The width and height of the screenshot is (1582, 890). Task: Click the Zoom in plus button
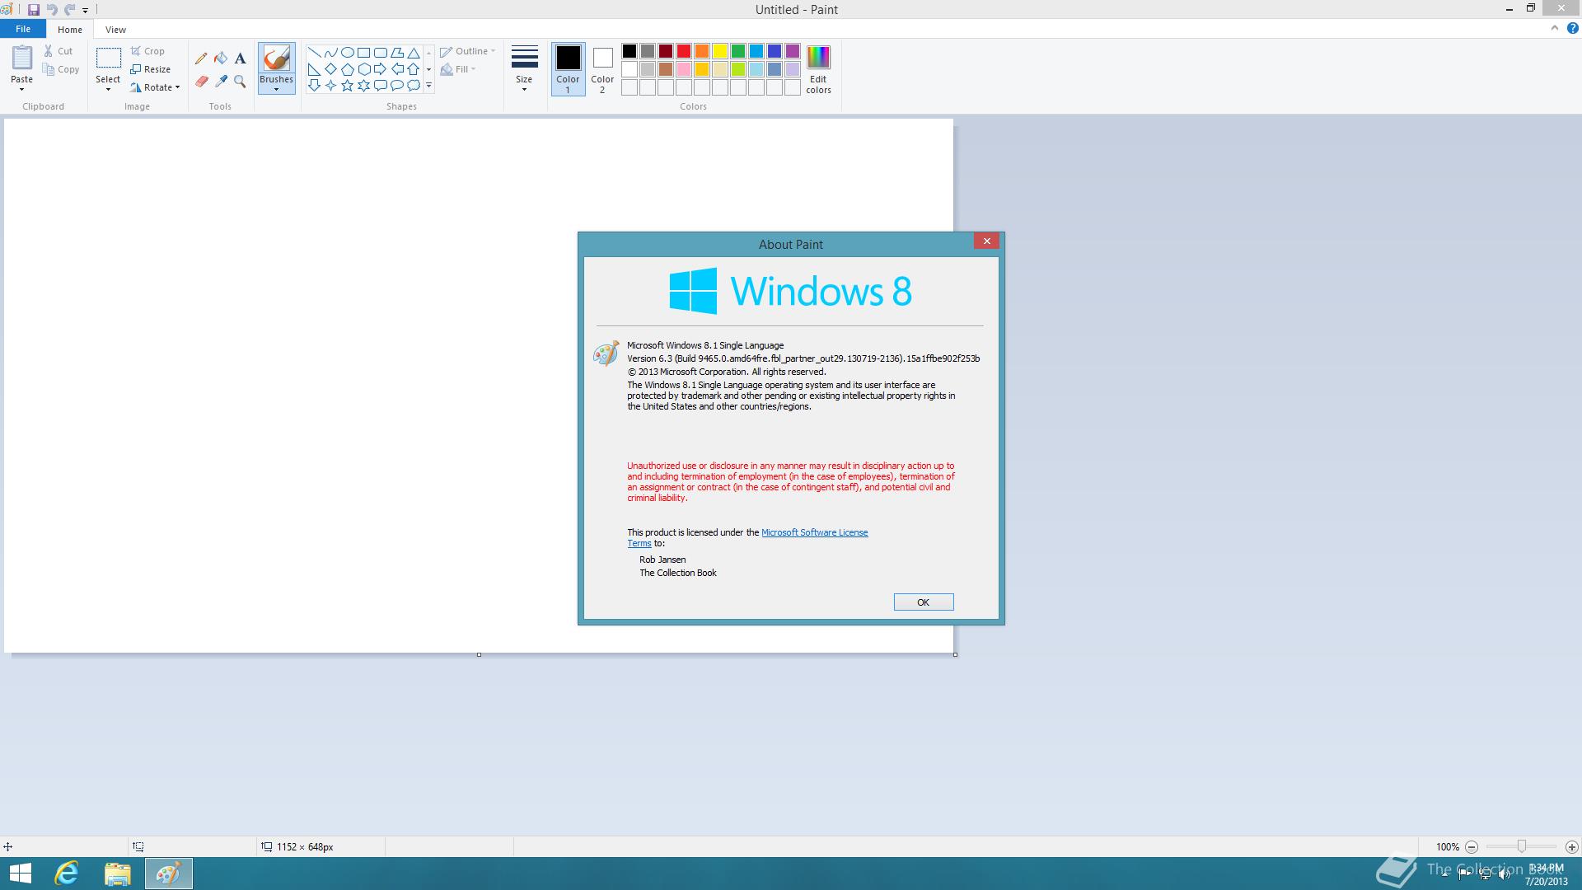click(1571, 847)
